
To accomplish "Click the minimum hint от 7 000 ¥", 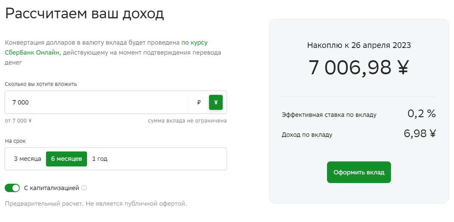I will click(18, 121).
